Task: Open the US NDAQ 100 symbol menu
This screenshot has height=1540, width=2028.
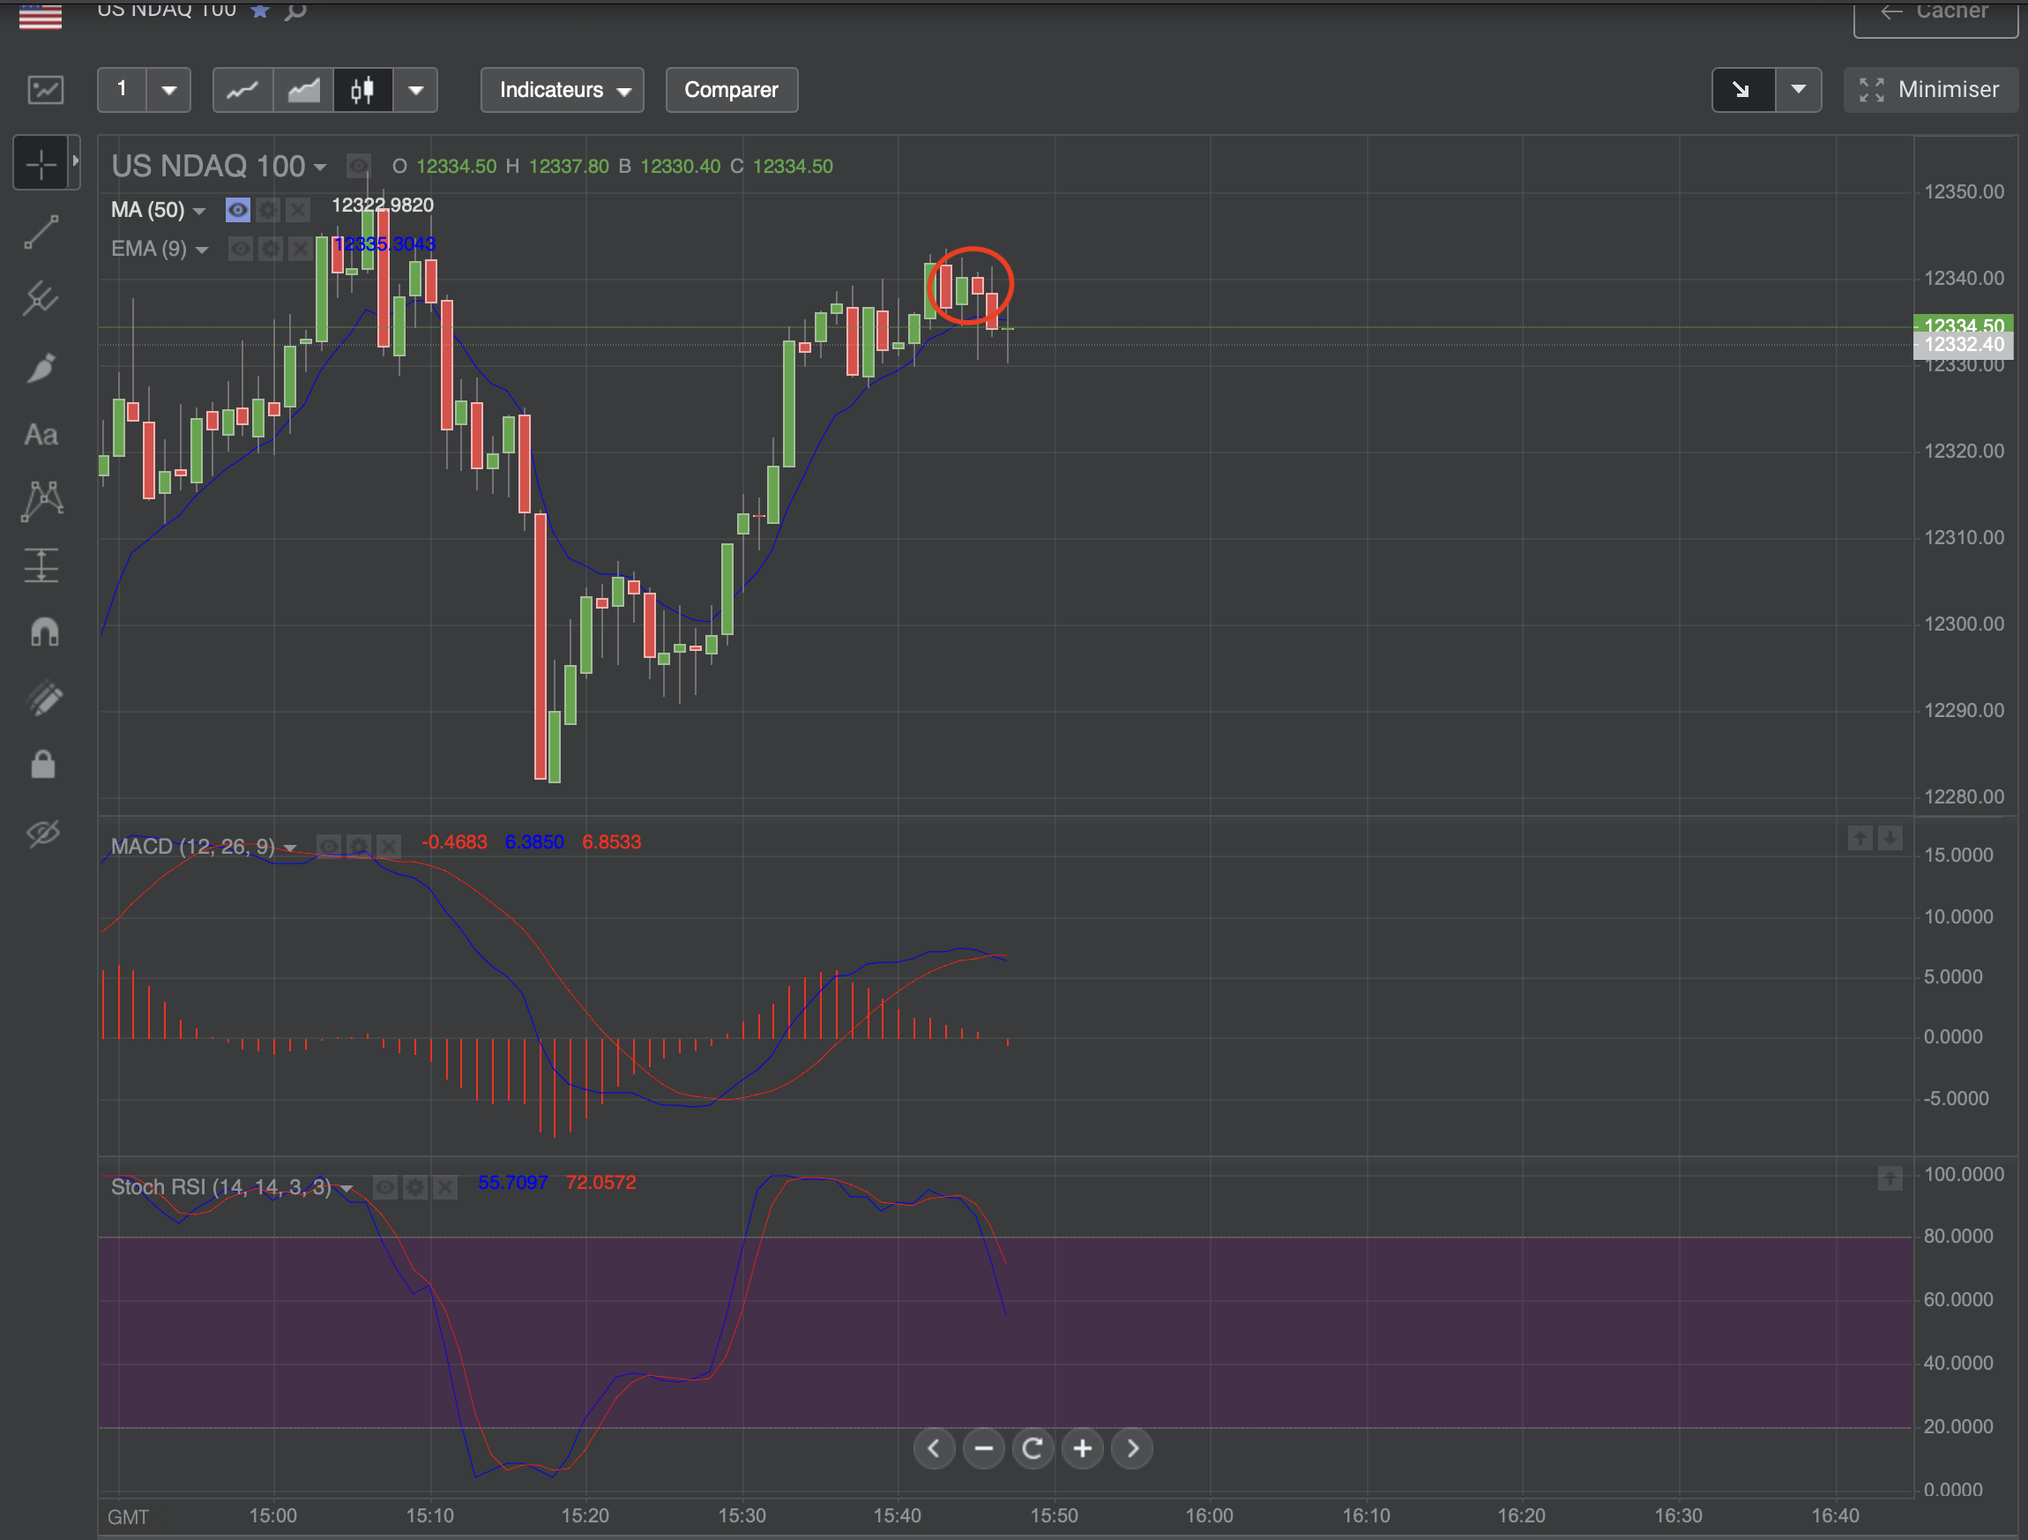Action: tap(320, 167)
